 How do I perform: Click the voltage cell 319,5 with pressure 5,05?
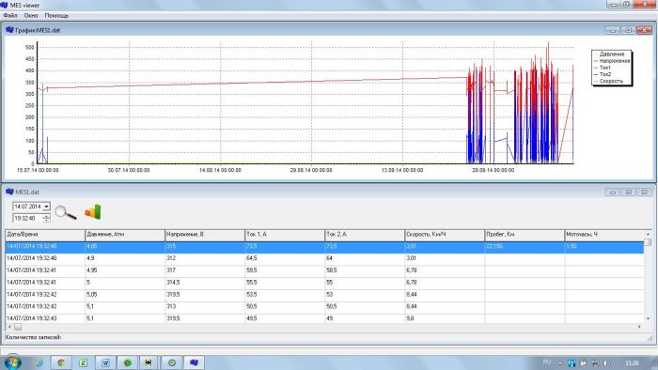tap(205, 295)
